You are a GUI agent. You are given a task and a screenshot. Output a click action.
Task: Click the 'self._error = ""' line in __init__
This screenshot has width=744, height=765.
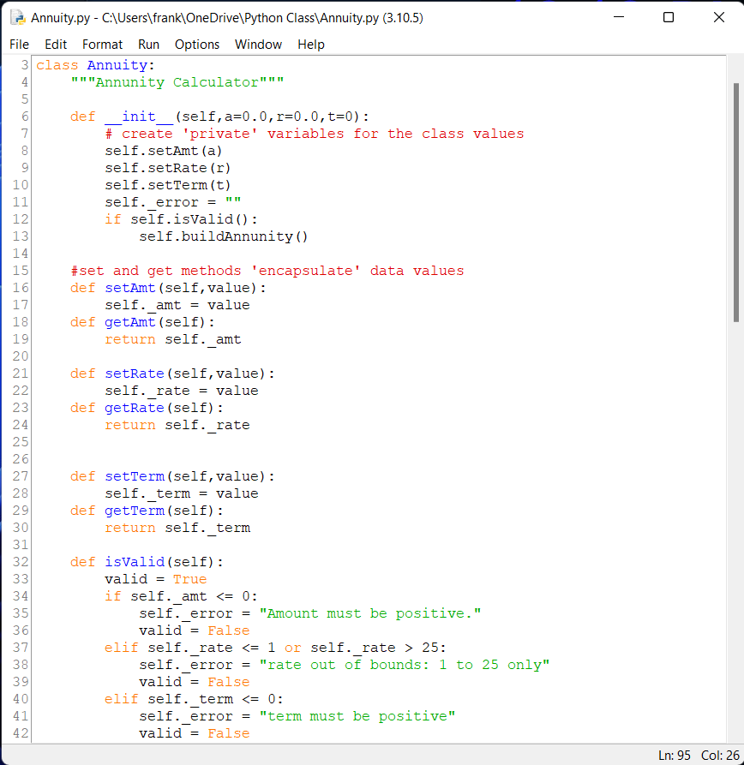173,202
